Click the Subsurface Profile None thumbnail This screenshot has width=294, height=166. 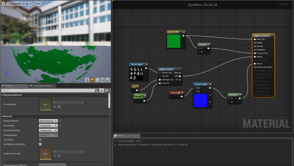pos(45,154)
